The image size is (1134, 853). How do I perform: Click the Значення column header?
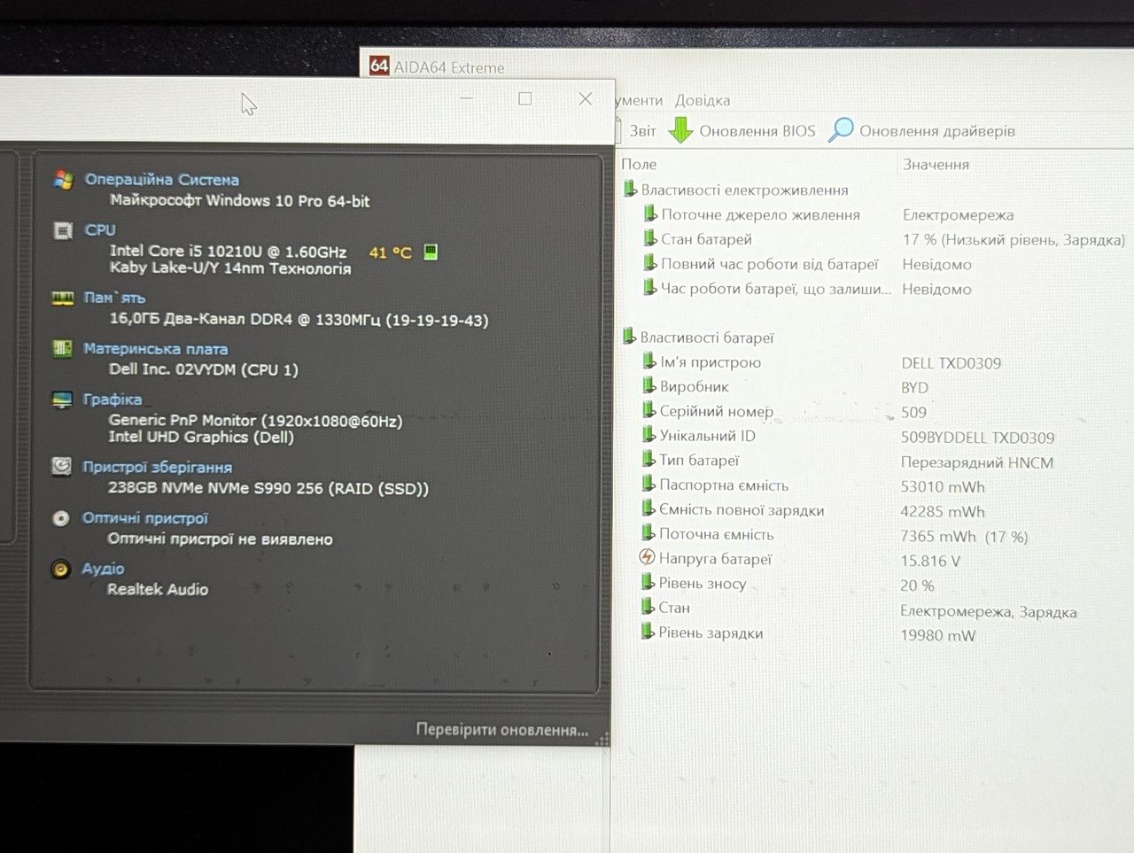(936, 164)
